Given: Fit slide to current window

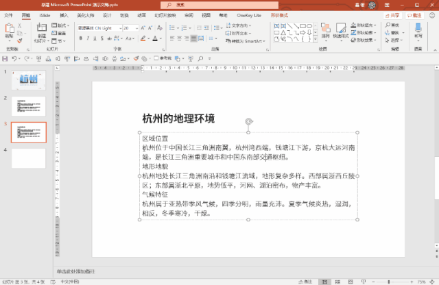Looking at the screenshot, I should [x=432, y=282].
